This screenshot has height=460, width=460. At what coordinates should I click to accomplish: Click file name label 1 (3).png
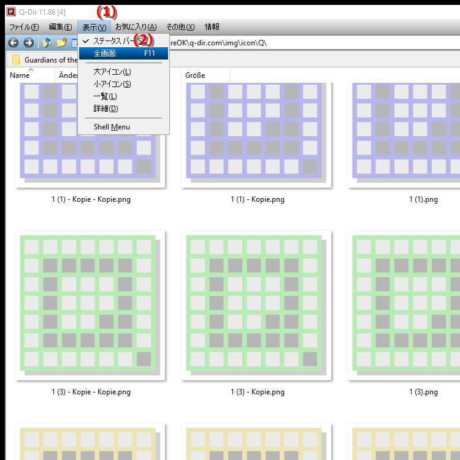coord(423,392)
